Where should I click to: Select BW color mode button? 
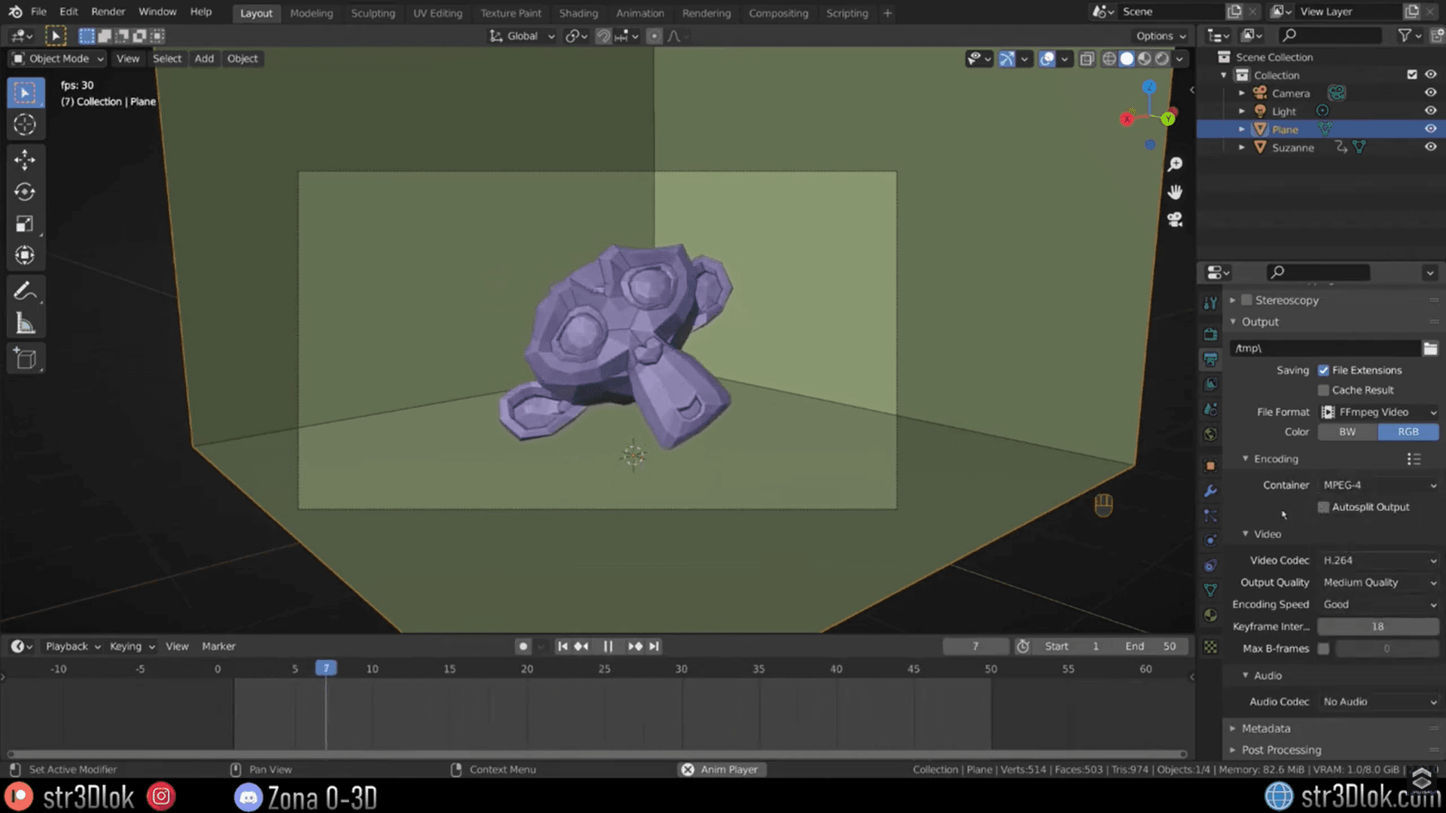point(1347,432)
